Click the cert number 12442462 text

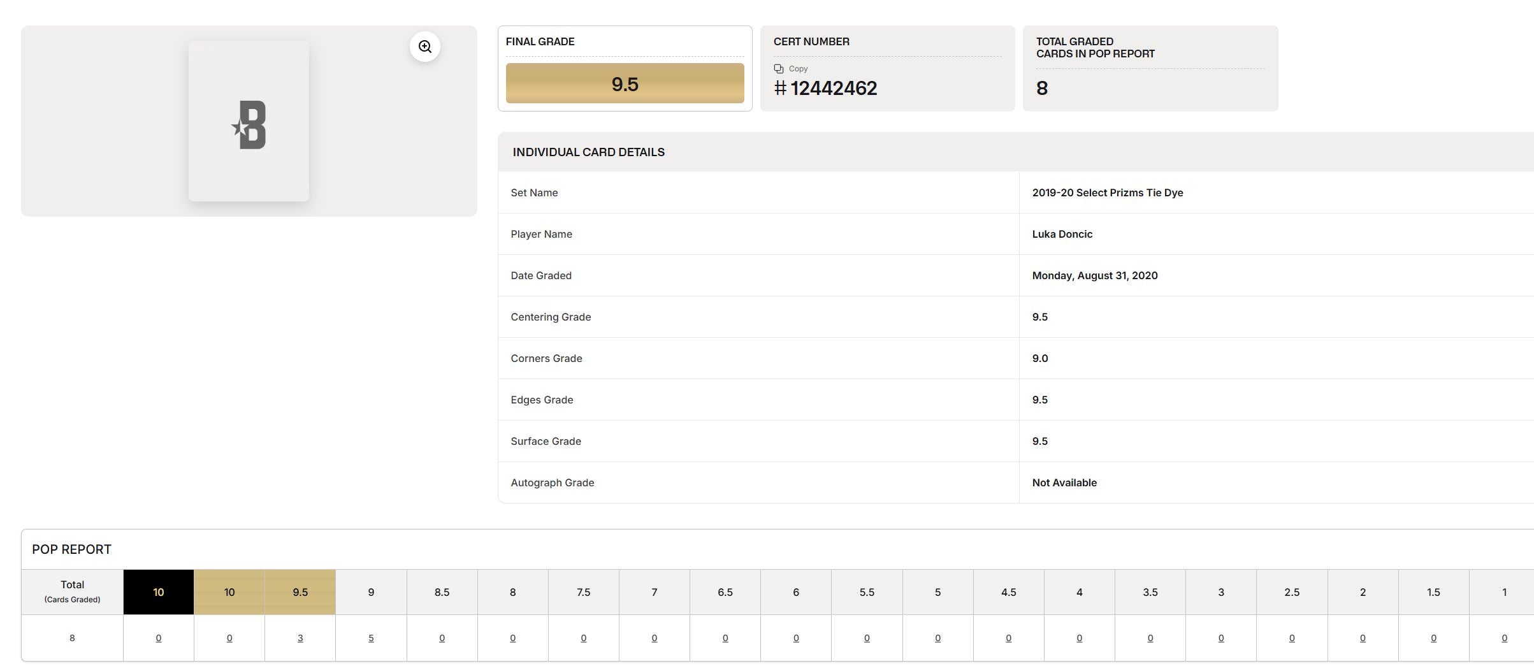pyautogui.click(x=833, y=89)
